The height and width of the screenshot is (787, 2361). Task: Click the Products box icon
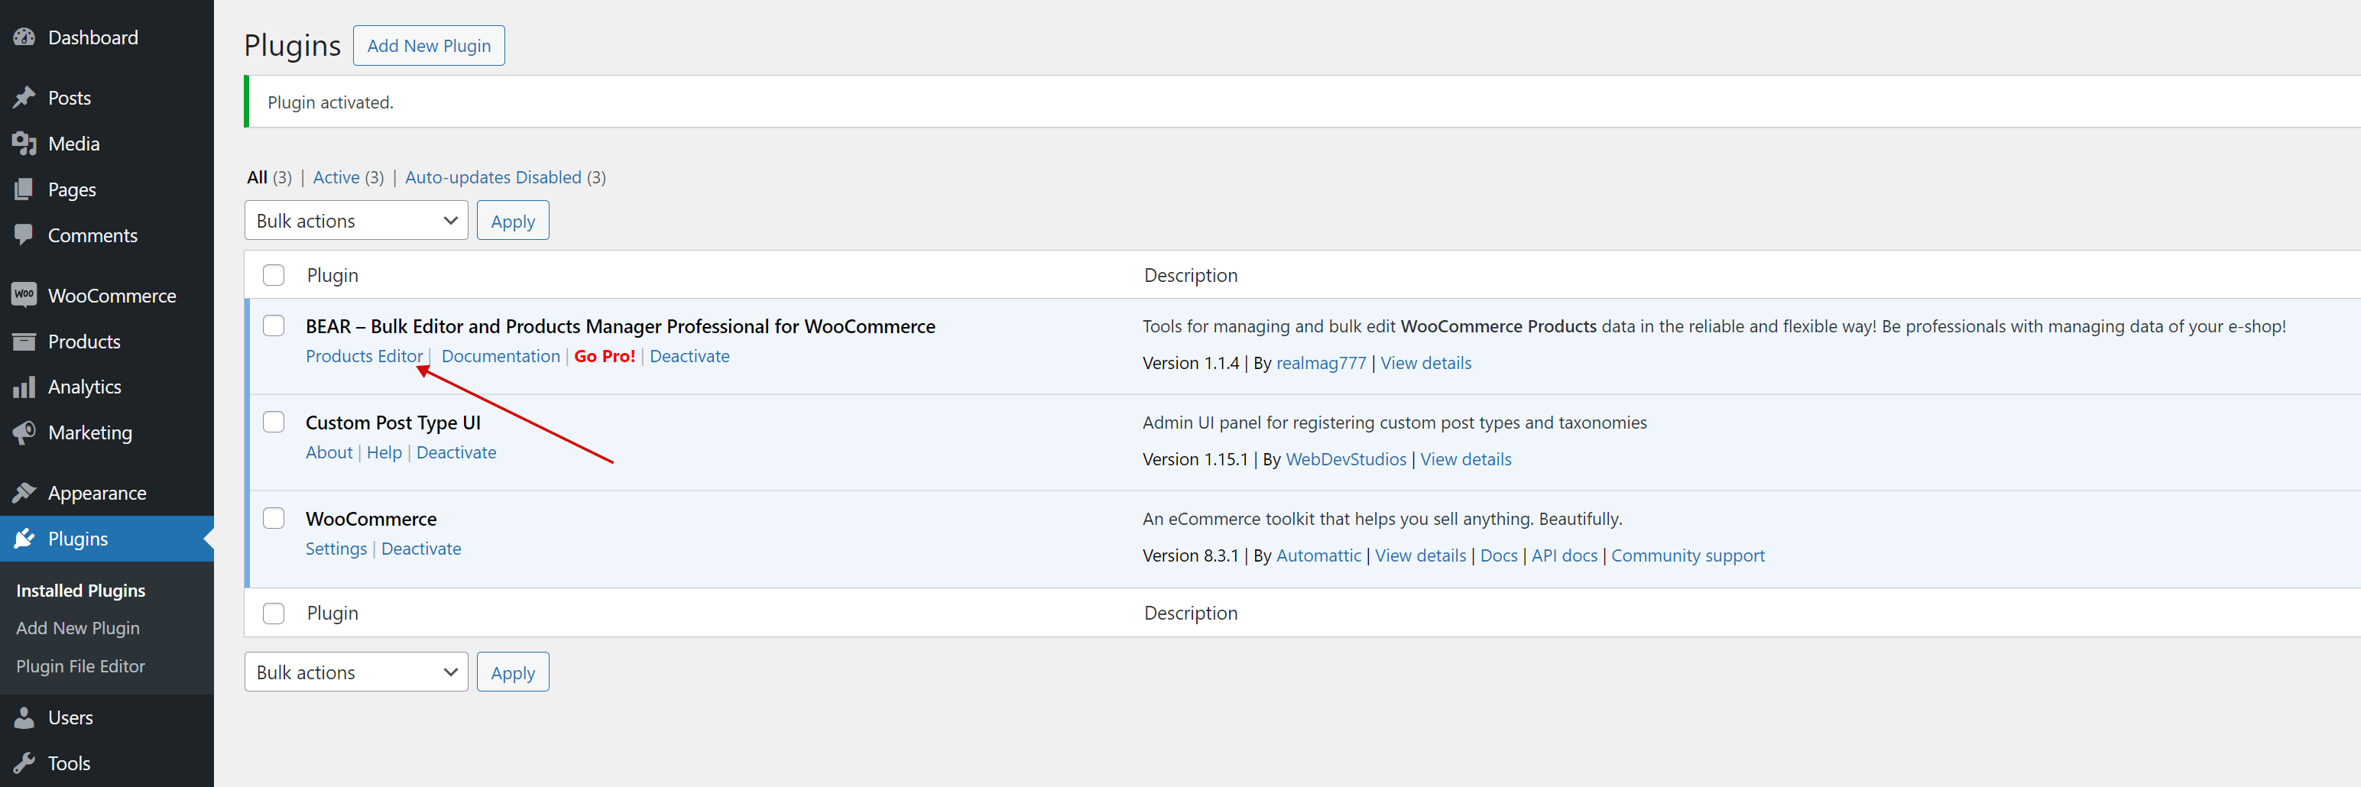[x=24, y=342]
